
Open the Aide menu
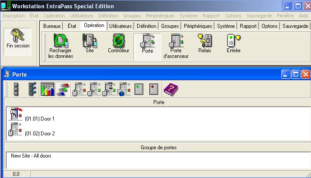pyautogui.click(x=303, y=16)
